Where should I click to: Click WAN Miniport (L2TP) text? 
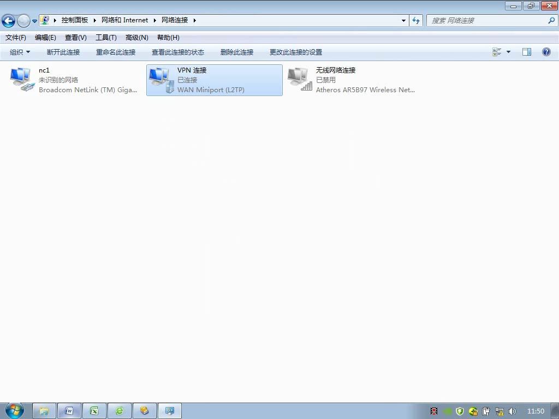click(x=211, y=90)
